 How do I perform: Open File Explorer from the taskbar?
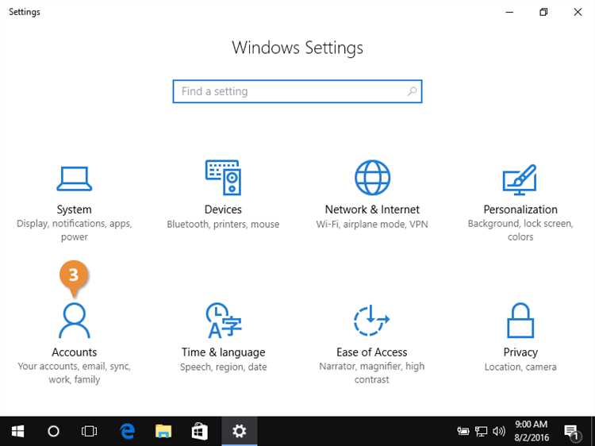(163, 431)
